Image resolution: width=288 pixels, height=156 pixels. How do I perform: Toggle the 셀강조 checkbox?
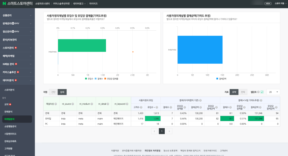click(x=262, y=92)
